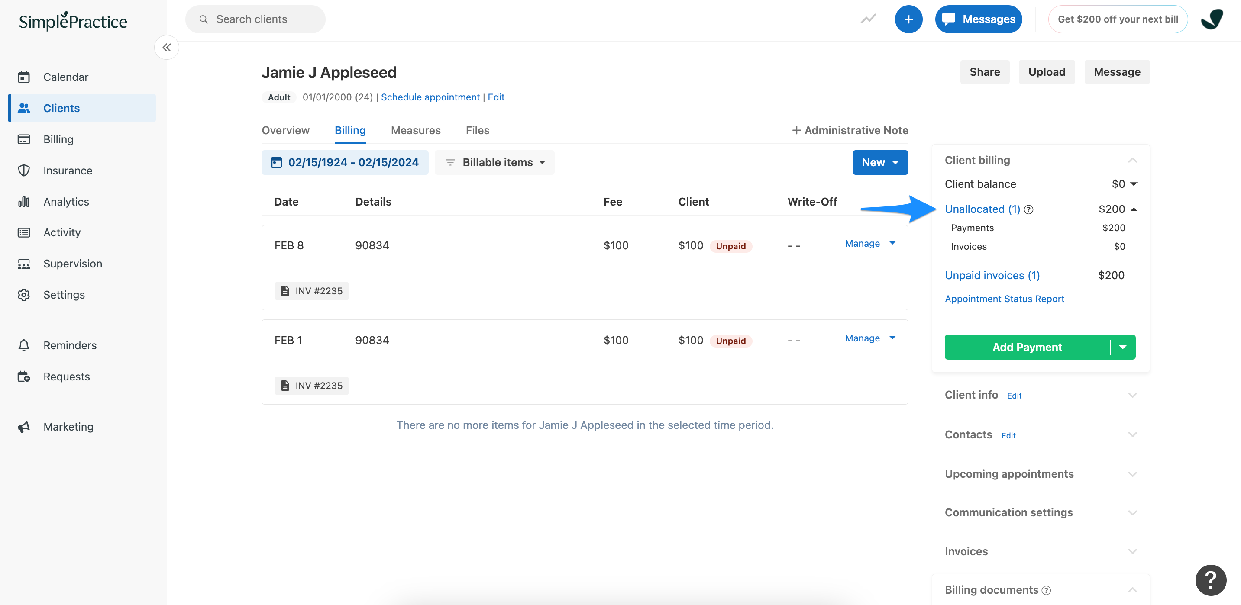Click the Search clients input field
This screenshot has width=1241, height=605.
click(x=255, y=19)
